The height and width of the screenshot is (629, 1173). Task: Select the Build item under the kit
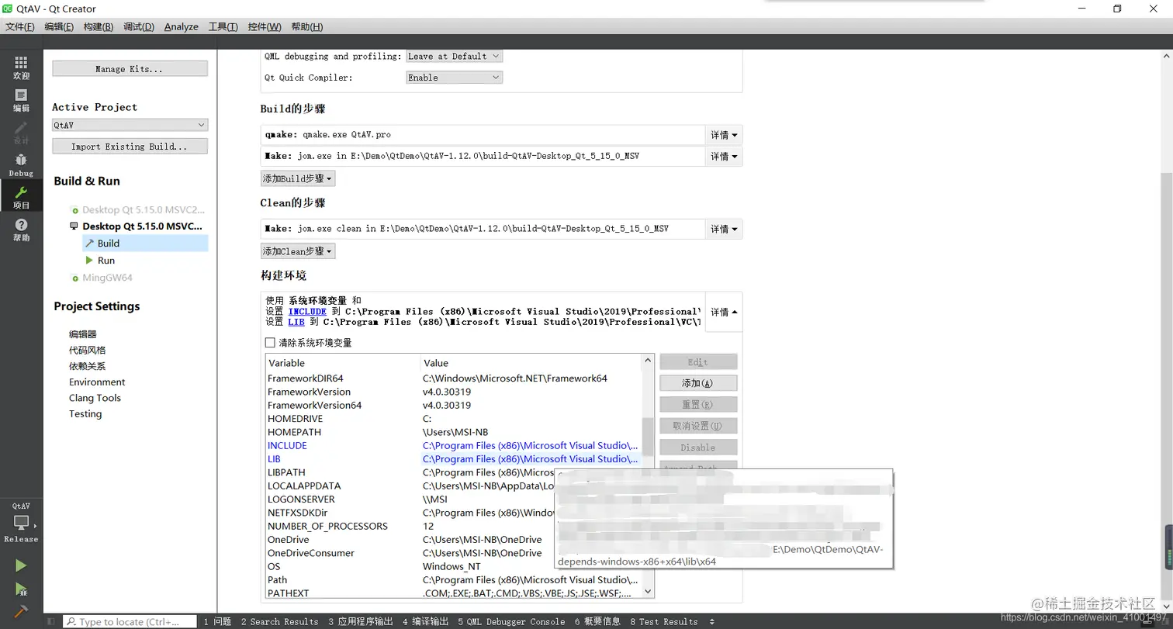tap(145, 244)
